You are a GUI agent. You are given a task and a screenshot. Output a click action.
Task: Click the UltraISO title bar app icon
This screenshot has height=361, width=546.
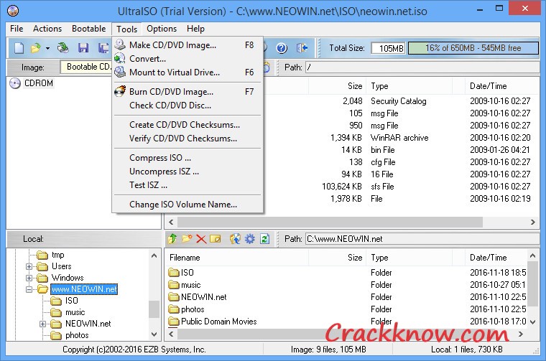click(x=13, y=11)
